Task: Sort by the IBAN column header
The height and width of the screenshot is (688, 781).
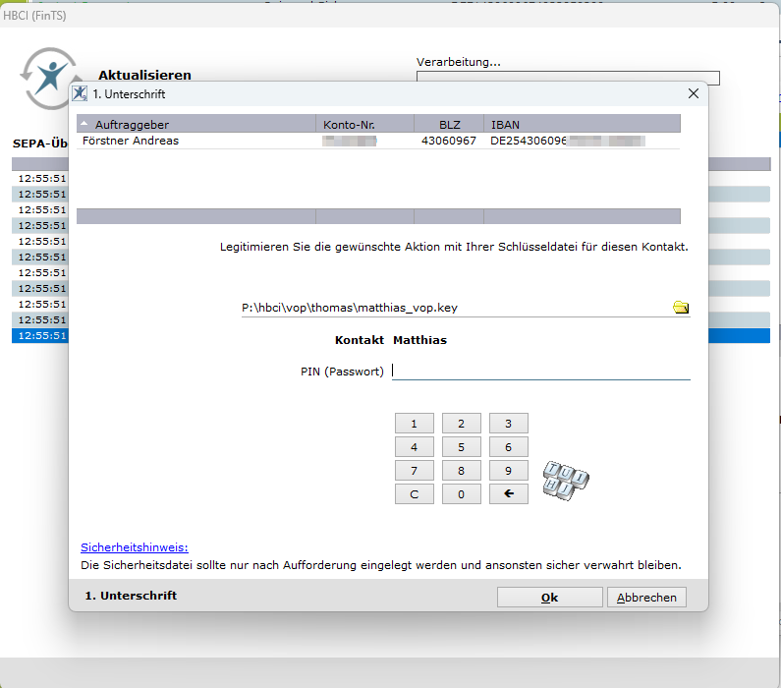Action: [580, 124]
